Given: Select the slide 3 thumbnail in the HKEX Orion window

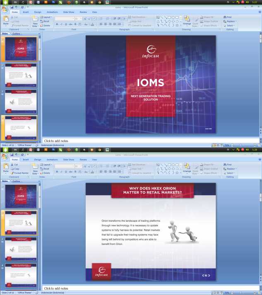Looking at the screenshot, I should click(x=21, y=249).
